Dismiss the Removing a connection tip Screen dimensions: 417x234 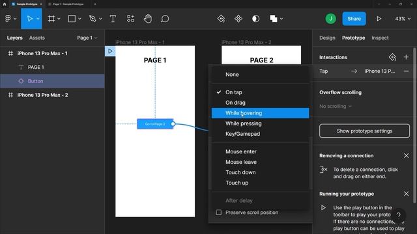(x=406, y=155)
